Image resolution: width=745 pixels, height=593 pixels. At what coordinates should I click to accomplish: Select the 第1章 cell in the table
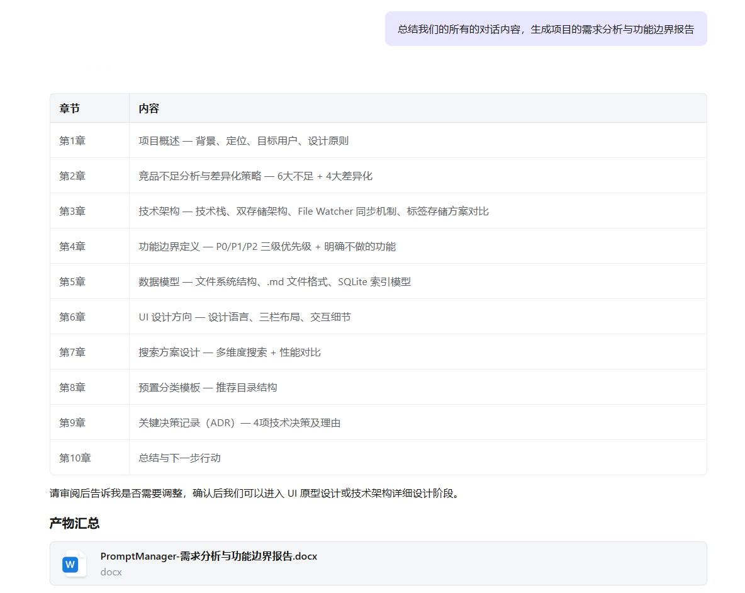point(72,140)
